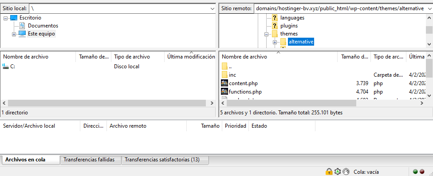Click the inc folder icon
433x176 pixels.
[224, 75]
